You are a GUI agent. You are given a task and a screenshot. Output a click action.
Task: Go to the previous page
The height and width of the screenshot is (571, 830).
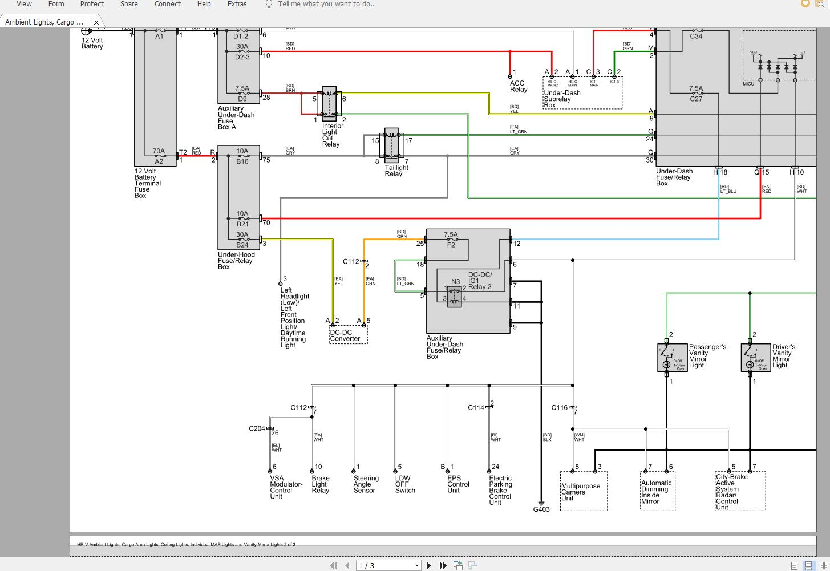click(x=347, y=565)
